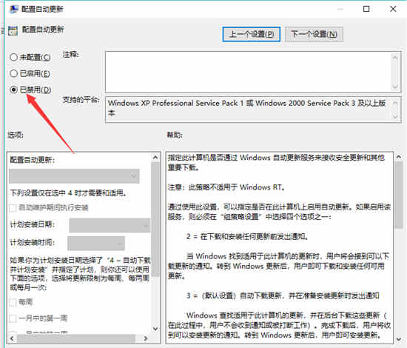Click the title bar policy icon
407x348 pixels.
coord(13,9)
